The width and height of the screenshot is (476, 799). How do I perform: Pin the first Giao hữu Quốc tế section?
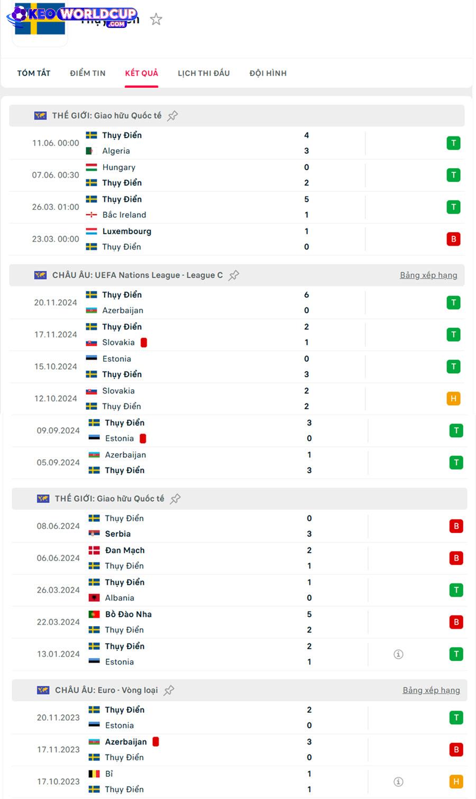172,116
